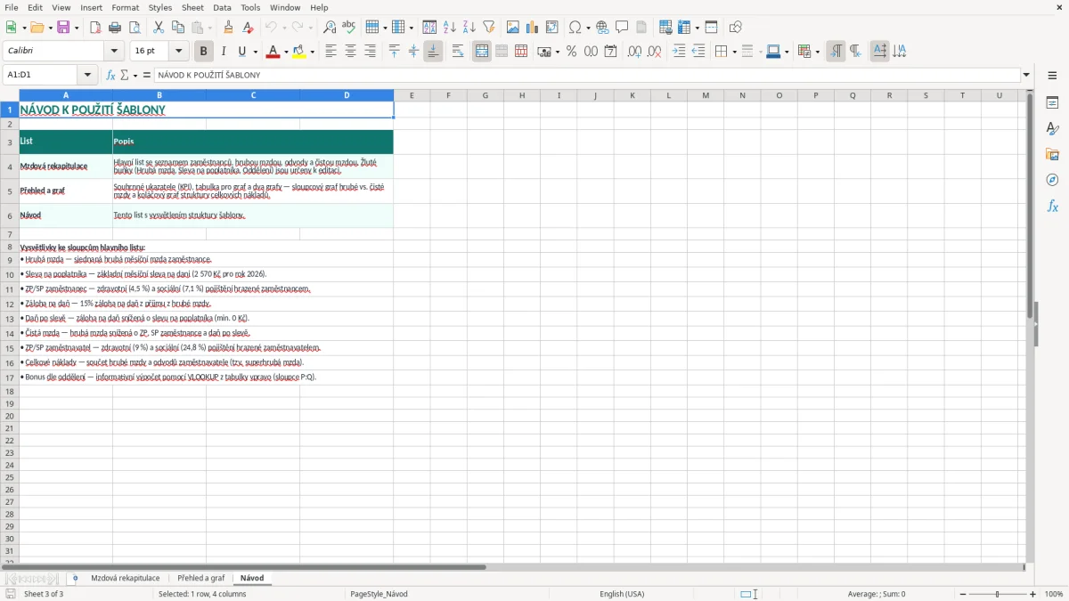The image size is (1069, 601).
Task: Expand the 16 pt font size dropdown
Action: click(178, 52)
